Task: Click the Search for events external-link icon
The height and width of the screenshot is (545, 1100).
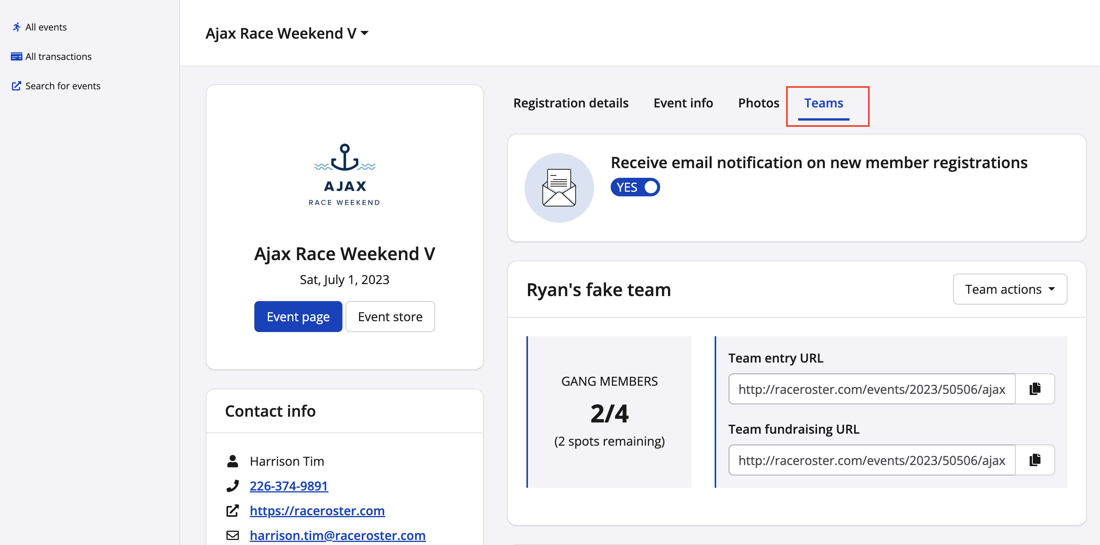Action: (x=16, y=86)
